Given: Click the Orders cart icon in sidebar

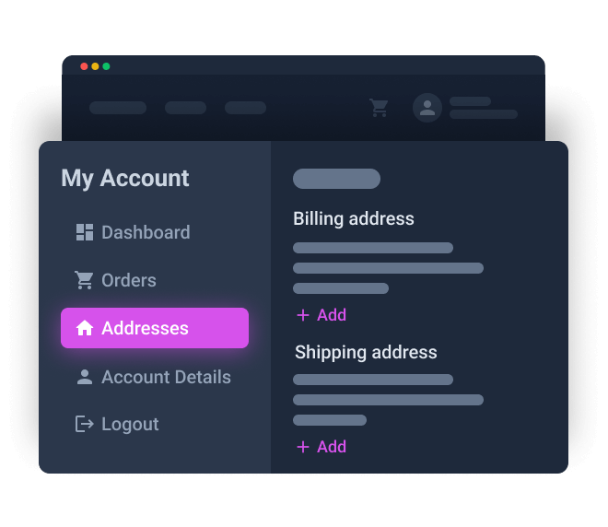Looking at the screenshot, I should [84, 280].
